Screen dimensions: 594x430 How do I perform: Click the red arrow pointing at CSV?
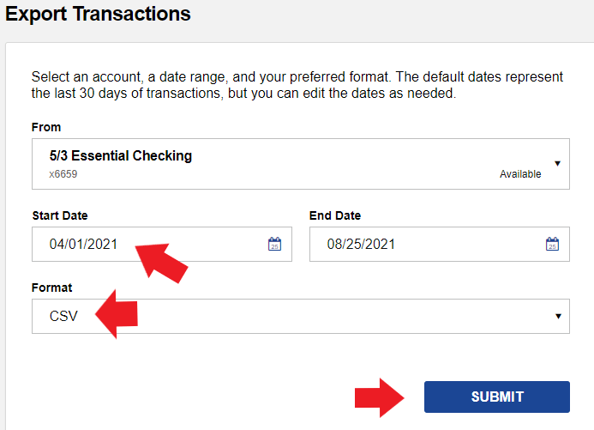coord(117,314)
